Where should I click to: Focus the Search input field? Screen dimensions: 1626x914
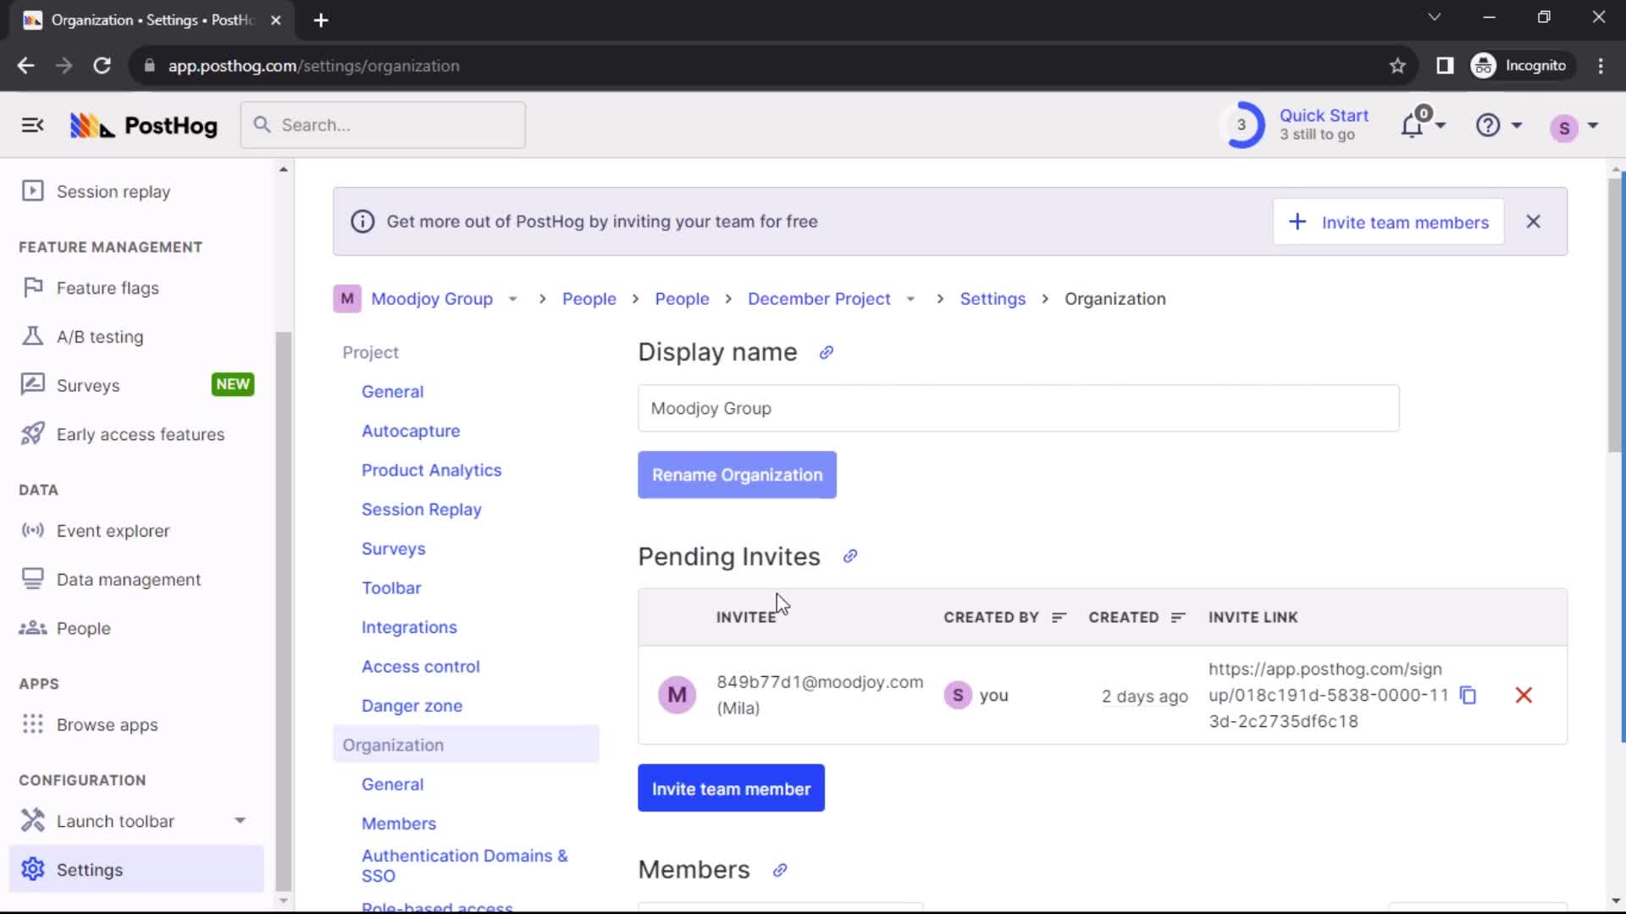pyautogui.click(x=383, y=125)
